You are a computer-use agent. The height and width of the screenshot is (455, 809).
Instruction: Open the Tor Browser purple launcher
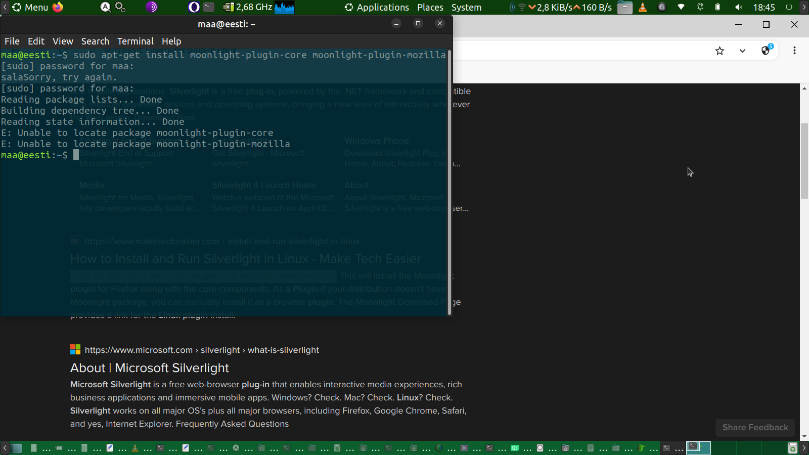pyautogui.click(x=152, y=7)
